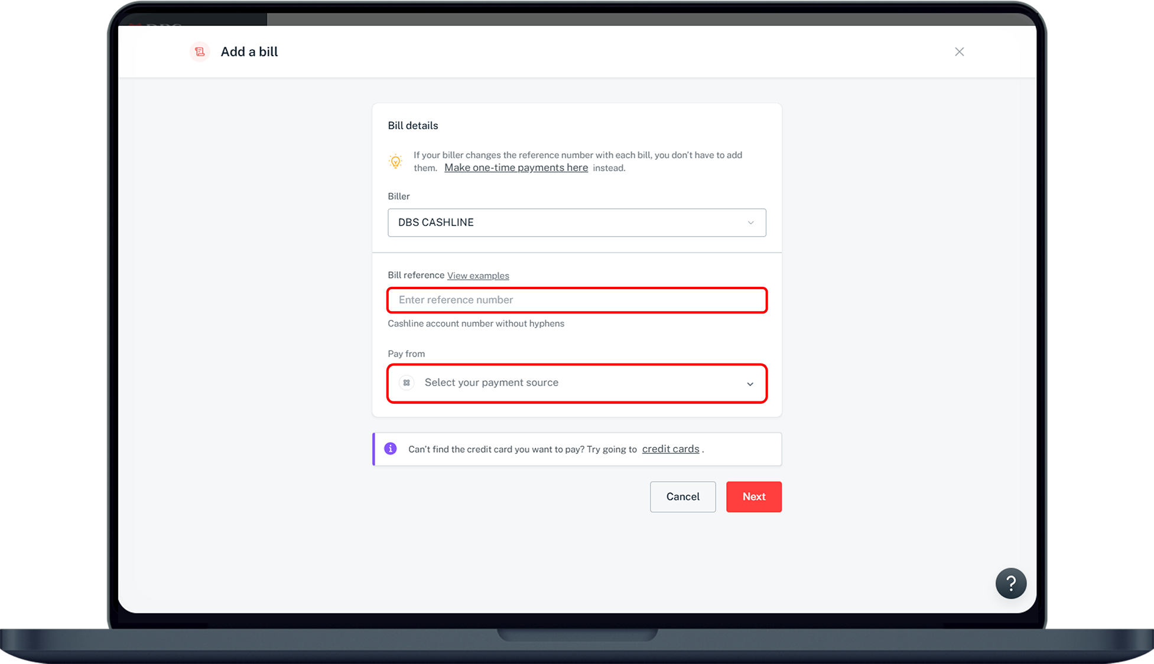1154x664 pixels.
Task: Open the DBS CASHLINE biller dropdown
Action: [567, 223]
